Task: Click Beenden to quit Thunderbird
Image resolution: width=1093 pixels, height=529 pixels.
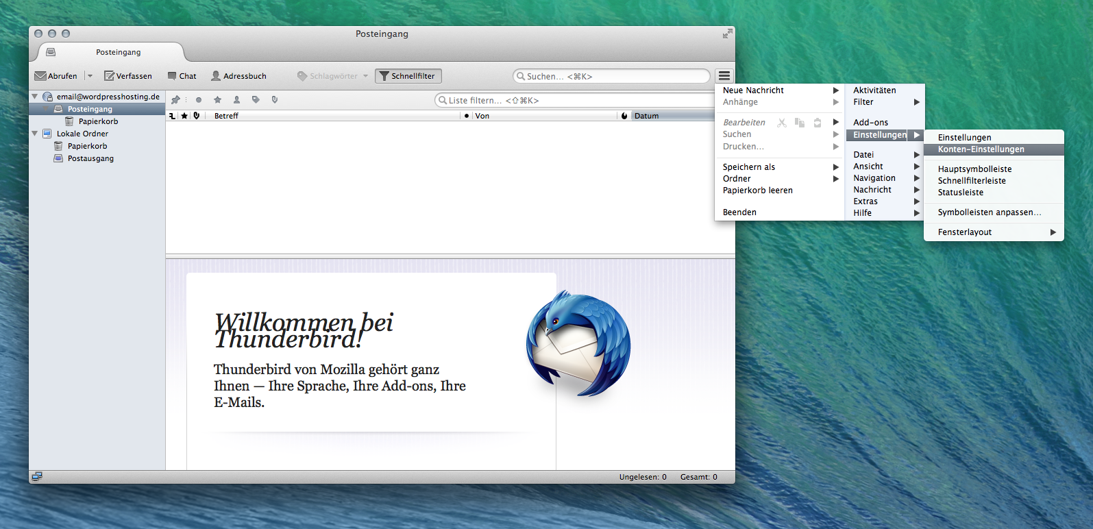Action: (x=739, y=212)
